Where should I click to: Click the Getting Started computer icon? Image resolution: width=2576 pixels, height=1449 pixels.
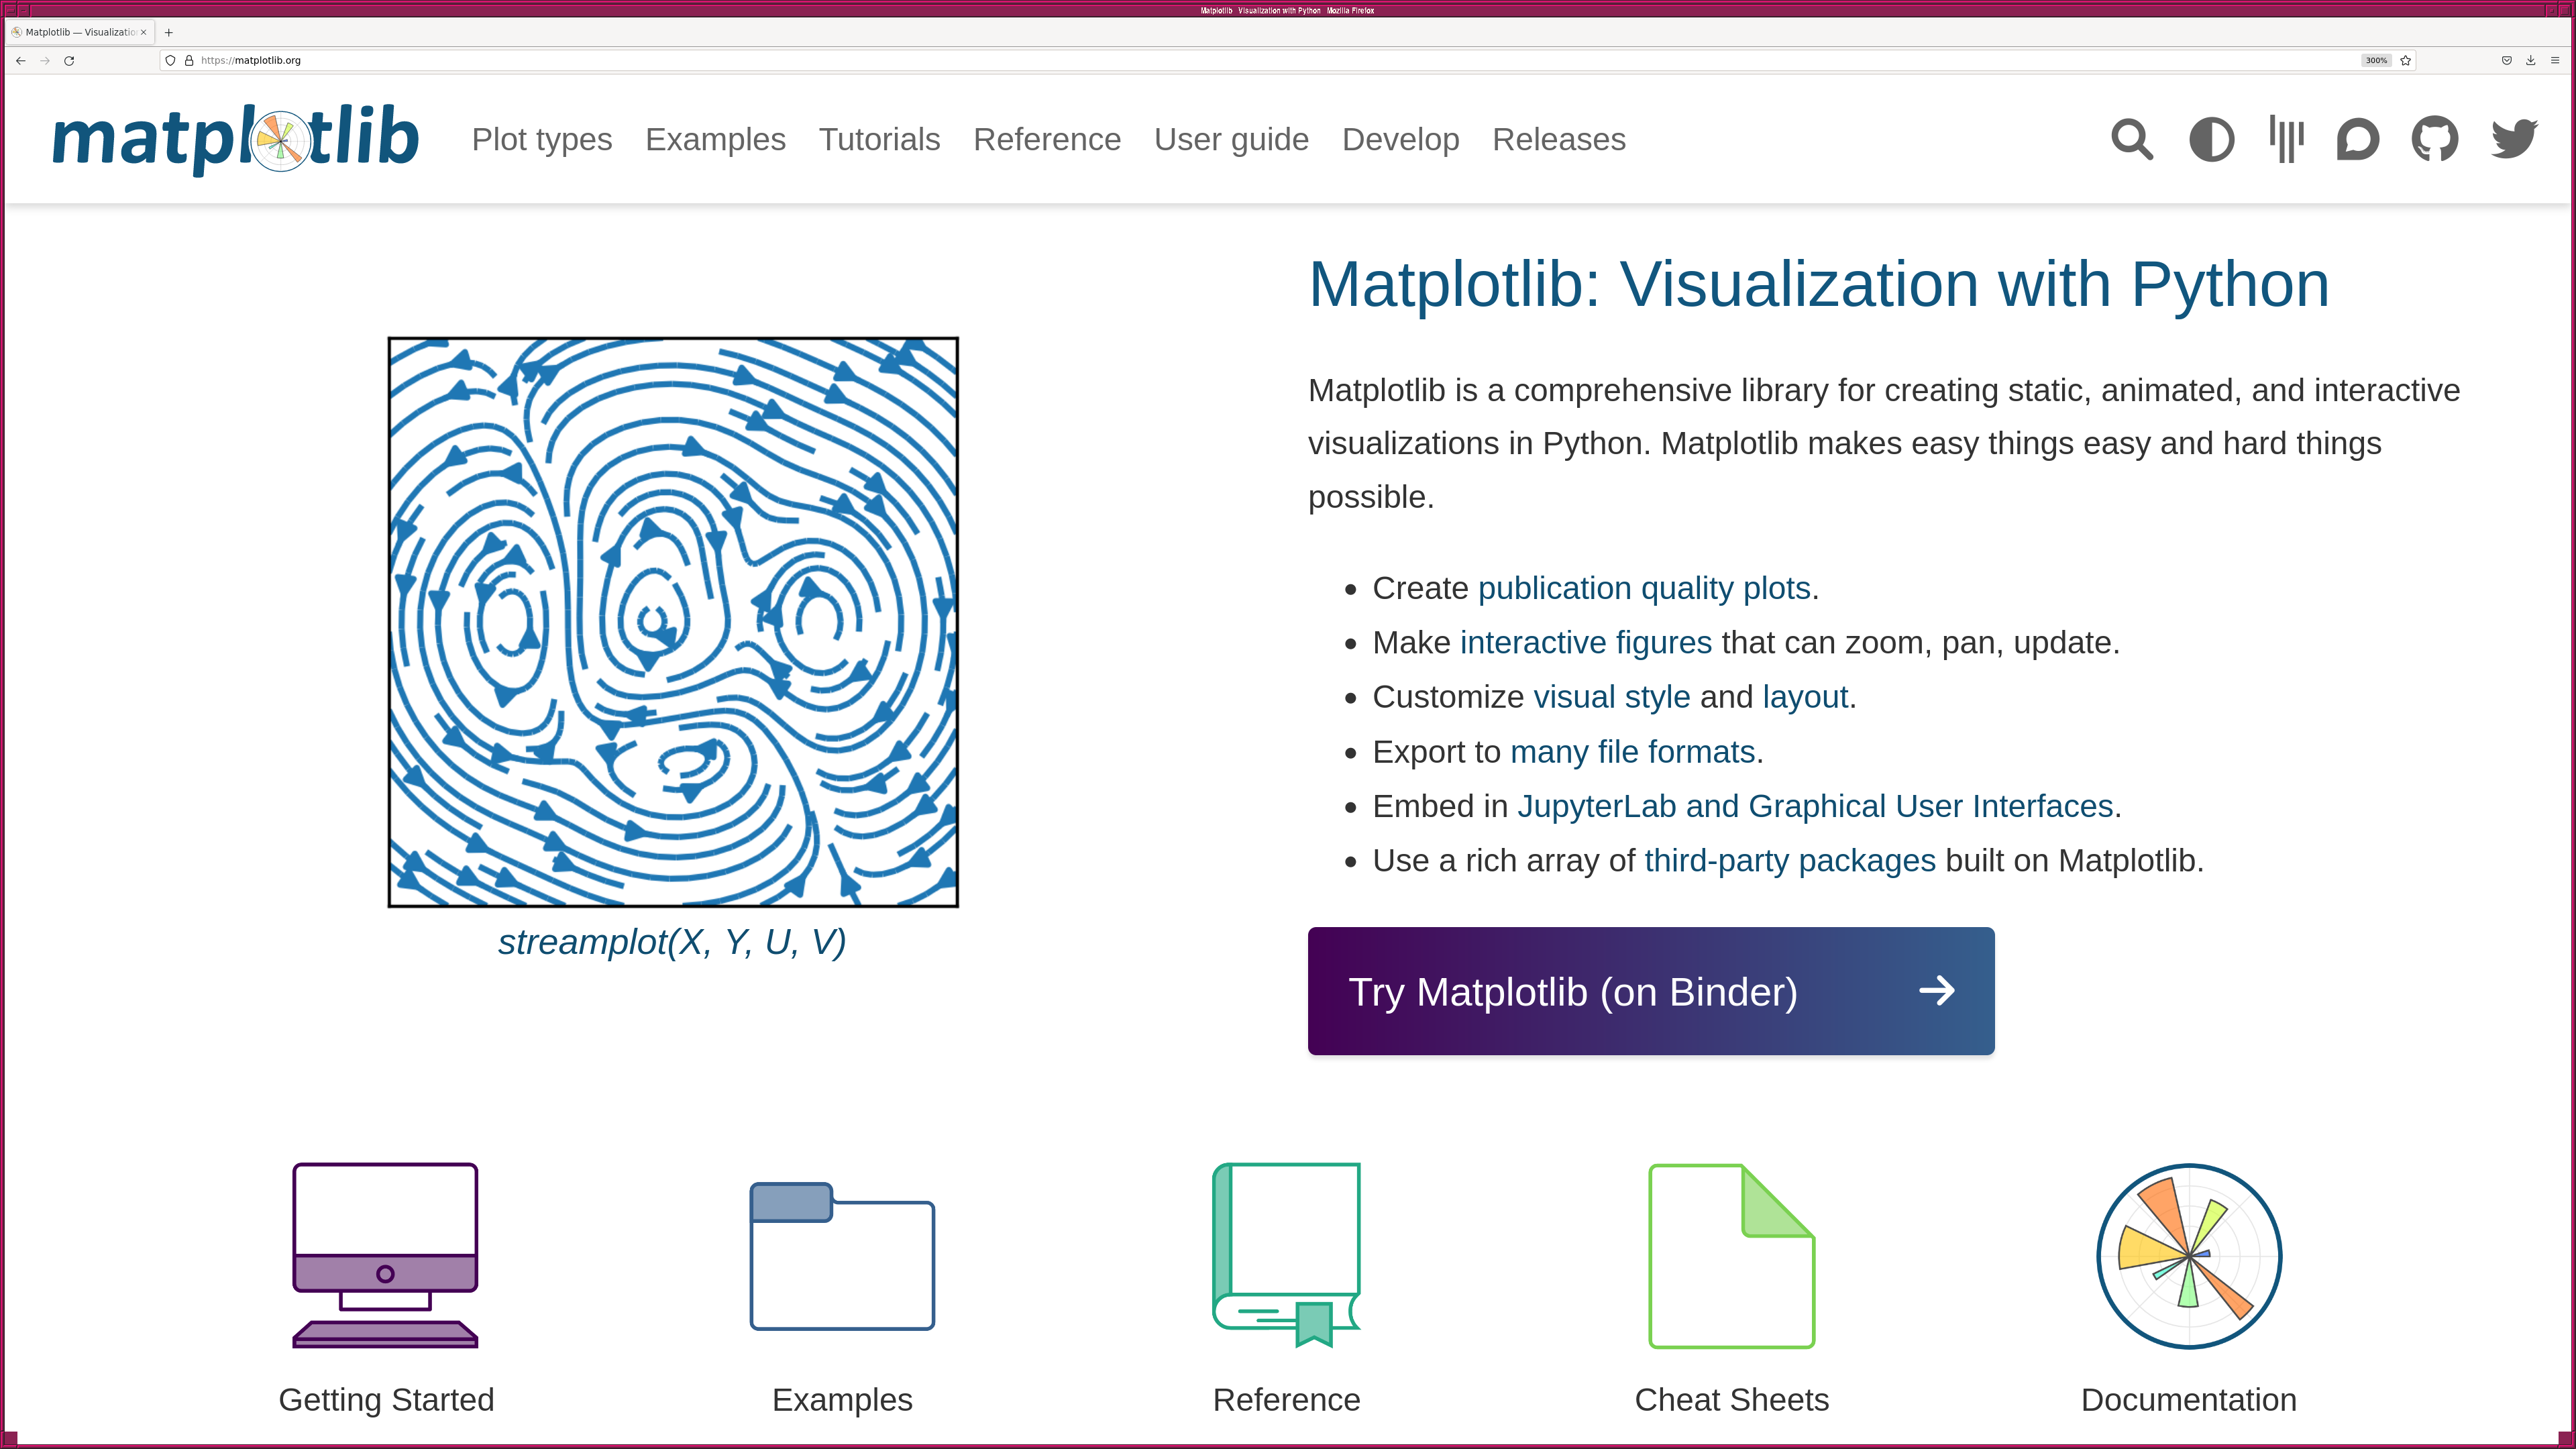coord(385,1255)
